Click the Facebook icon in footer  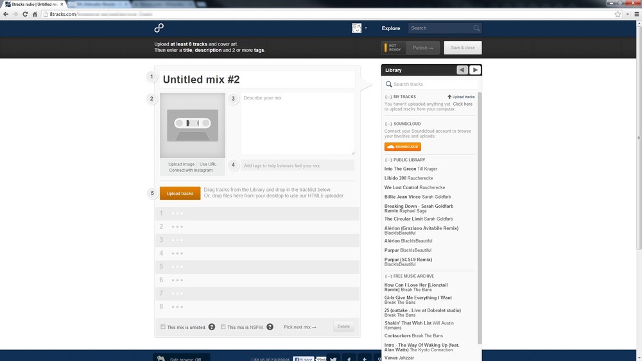[349, 358]
